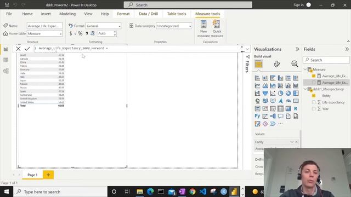The image size is (351, 197).
Task: Open the File menu
Action: pyautogui.click(x=9, y=14)
